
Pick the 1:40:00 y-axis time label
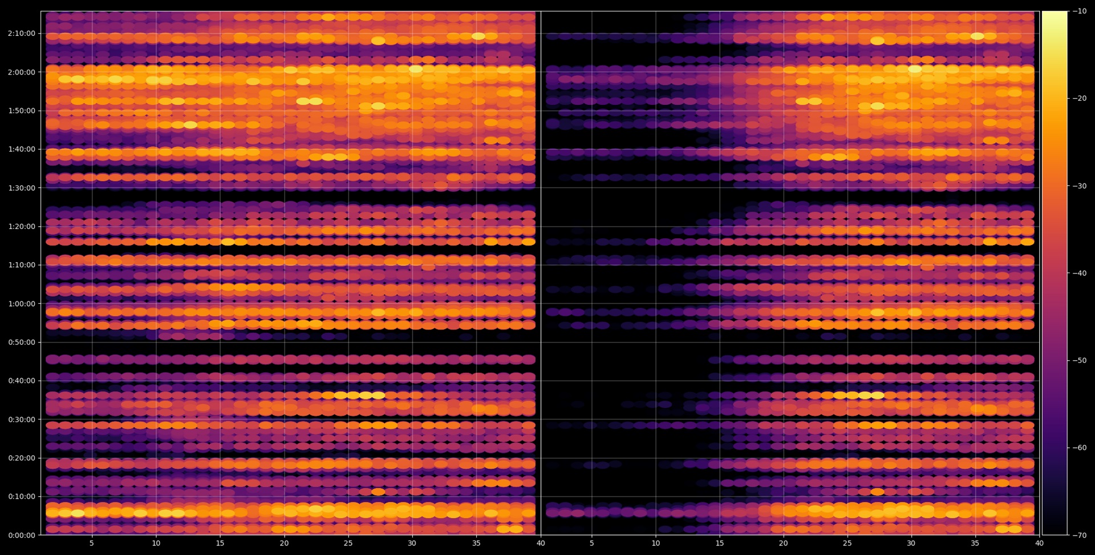tap(22, 149)
